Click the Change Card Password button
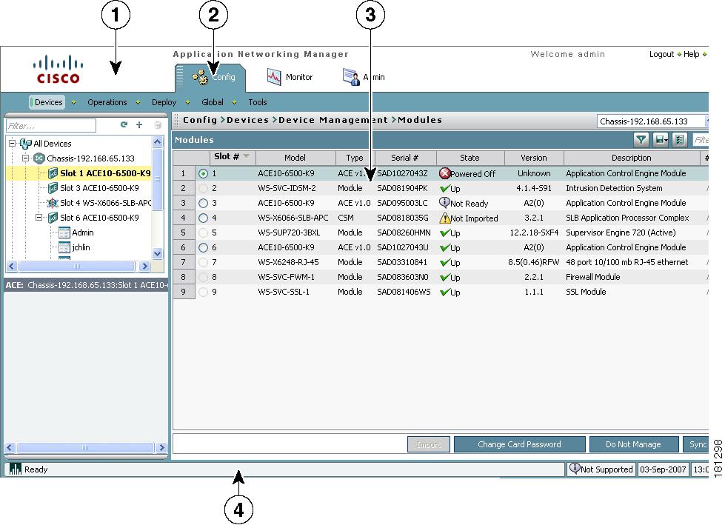725x525 pixels. (519, 444)
